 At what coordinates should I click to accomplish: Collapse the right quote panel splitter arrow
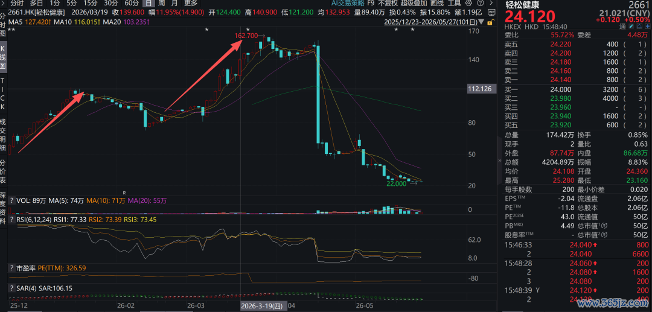pos(499,161)
